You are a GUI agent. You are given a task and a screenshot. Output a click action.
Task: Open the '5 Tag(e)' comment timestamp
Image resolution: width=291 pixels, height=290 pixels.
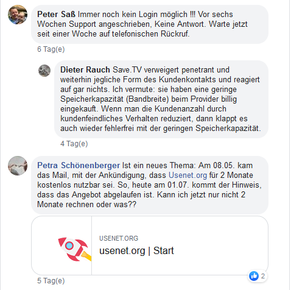click(x=51, y=281)
